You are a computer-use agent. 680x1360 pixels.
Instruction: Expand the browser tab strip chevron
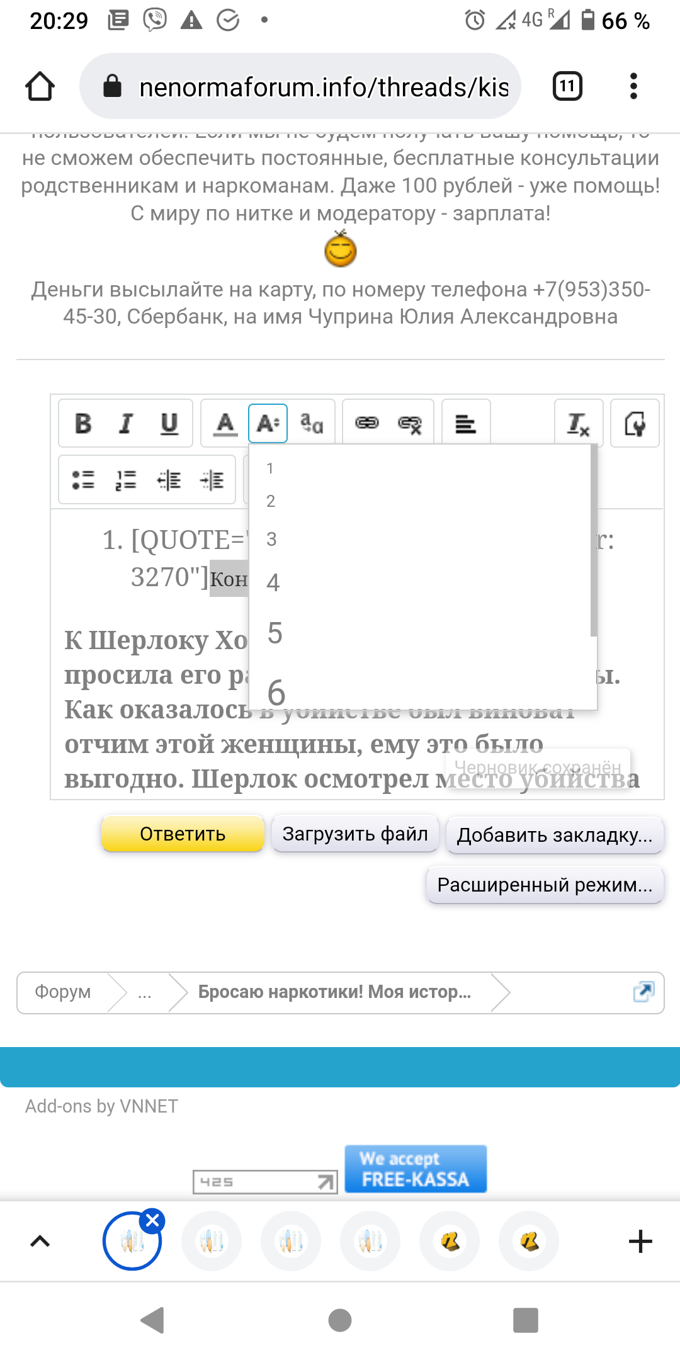(40, 1241)
